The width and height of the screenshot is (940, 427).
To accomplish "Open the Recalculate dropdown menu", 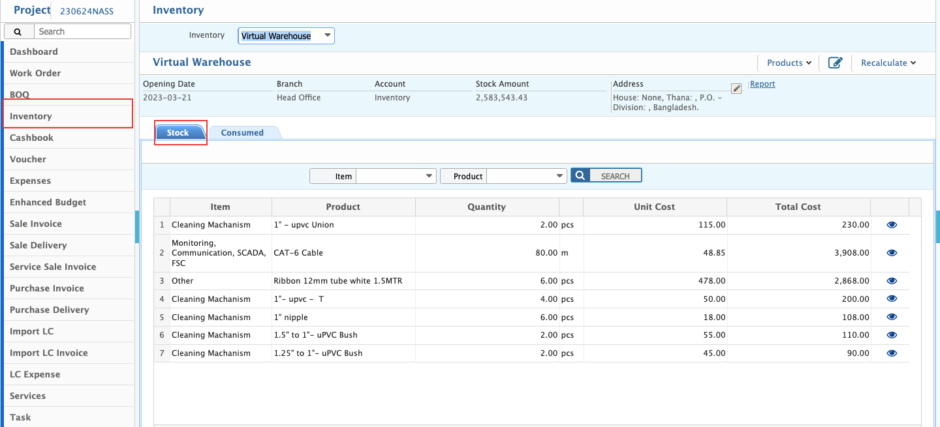I will (888, 63).
